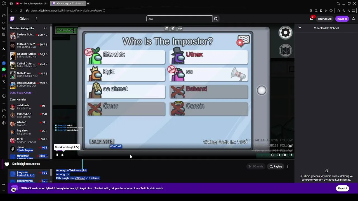Open the jungroan live channel
Viewport: 358px width, 201px height.
[x=29, y=174]
